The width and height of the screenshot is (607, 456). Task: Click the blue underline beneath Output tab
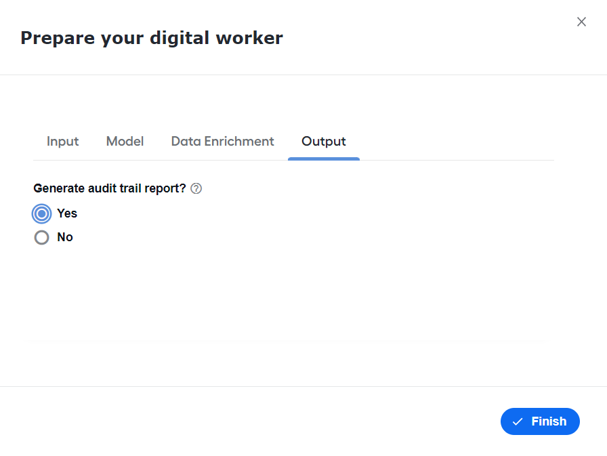coord(324,159)
